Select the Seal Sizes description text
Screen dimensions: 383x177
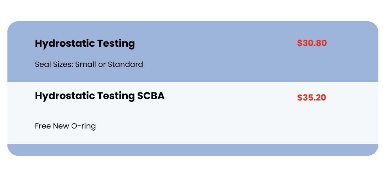pos(89,64)
